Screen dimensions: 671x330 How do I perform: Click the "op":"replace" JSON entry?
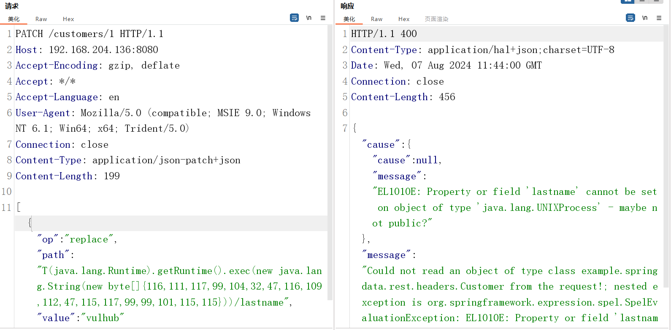[x=77, y=239]
